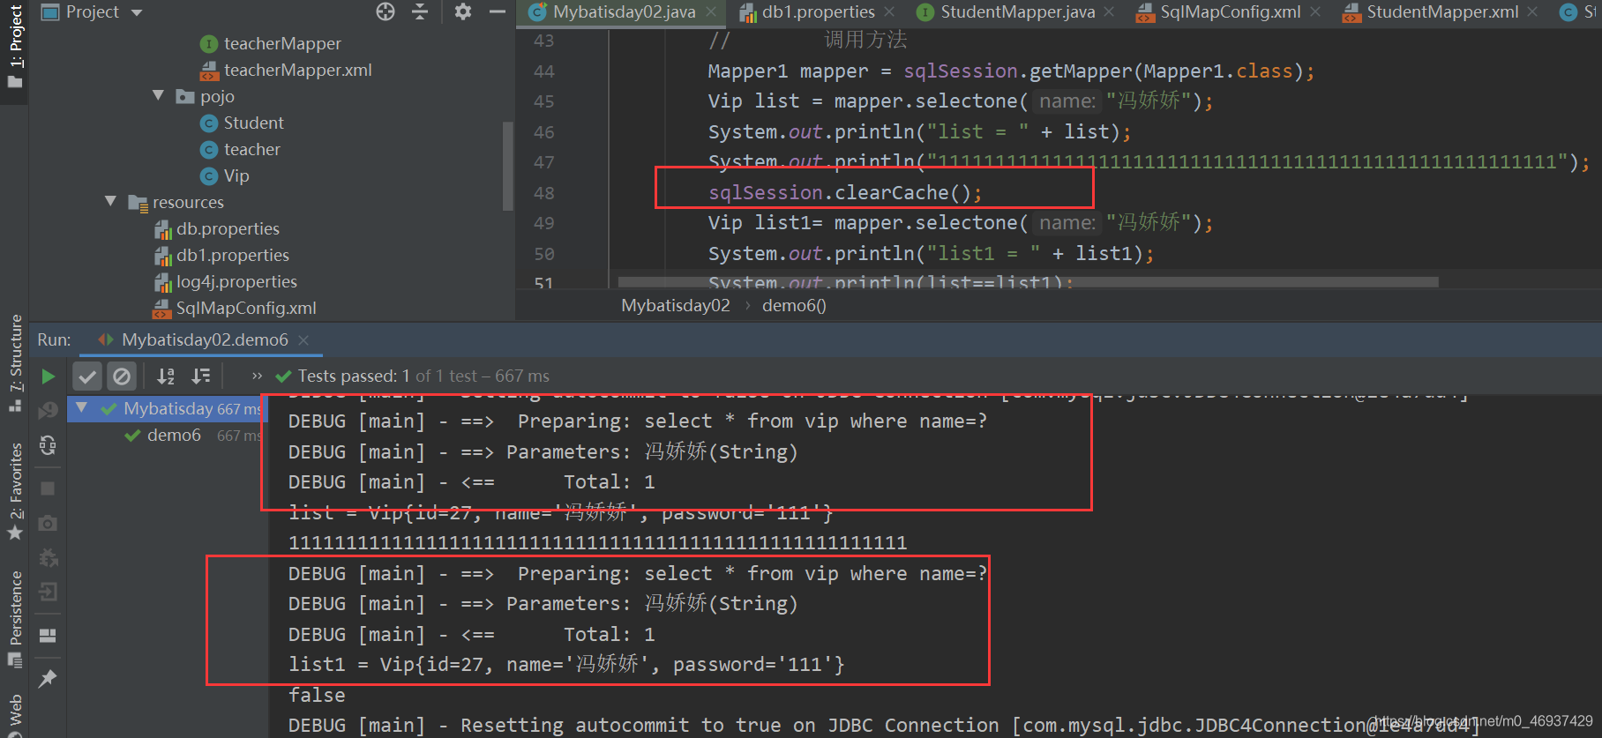Click the exit/import results icon
Viewport: 1602px width, 738px height.
pos(48,592)
